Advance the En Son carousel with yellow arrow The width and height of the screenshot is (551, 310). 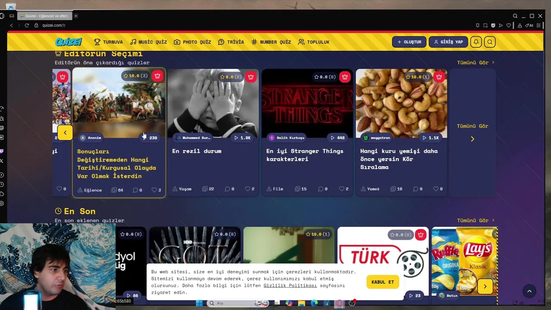(485, 287)
